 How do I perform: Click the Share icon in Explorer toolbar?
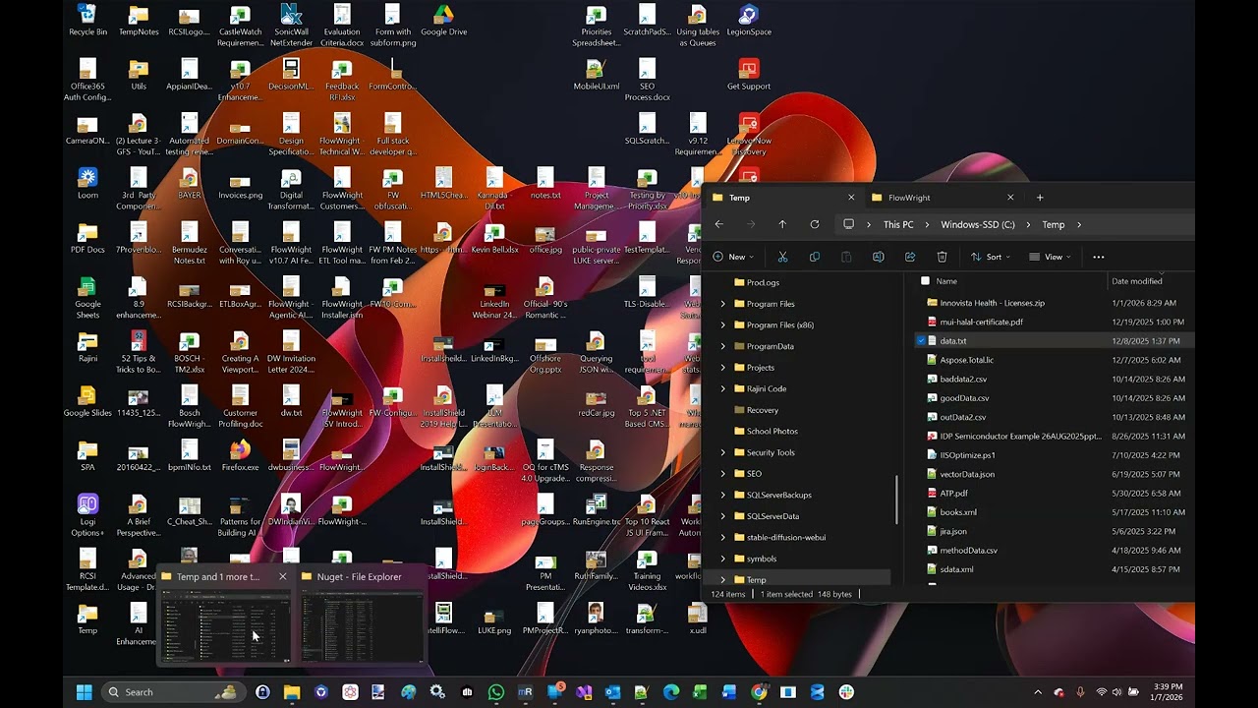click(x=910, y=257)
